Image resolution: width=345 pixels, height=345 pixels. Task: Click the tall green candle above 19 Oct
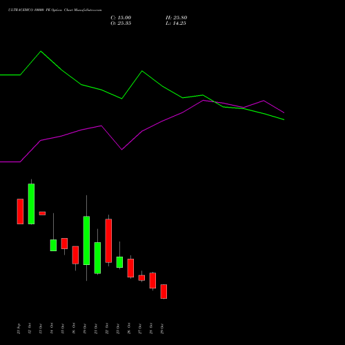coord(86,240)
